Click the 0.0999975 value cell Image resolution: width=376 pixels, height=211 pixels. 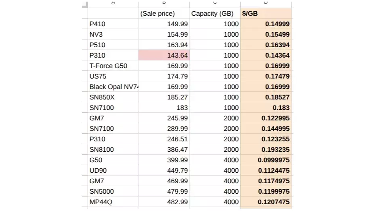pyautogui.click(x=266, y=160)
